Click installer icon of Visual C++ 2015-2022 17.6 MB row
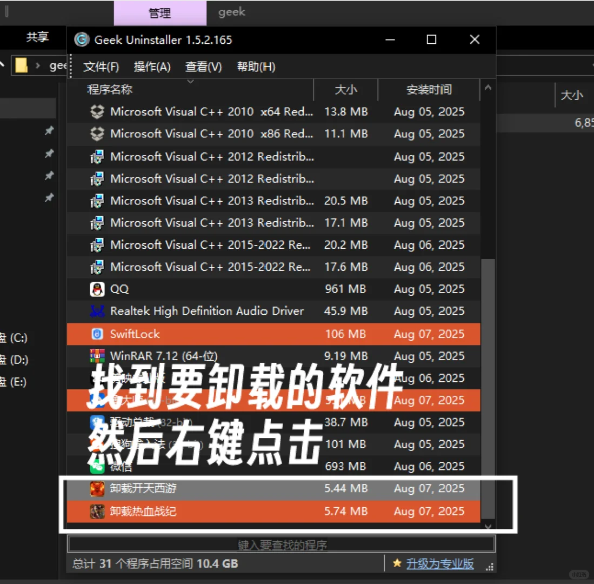Image resolution: width=594 pixels, height=584 pixels. click(x=97, y=267)
